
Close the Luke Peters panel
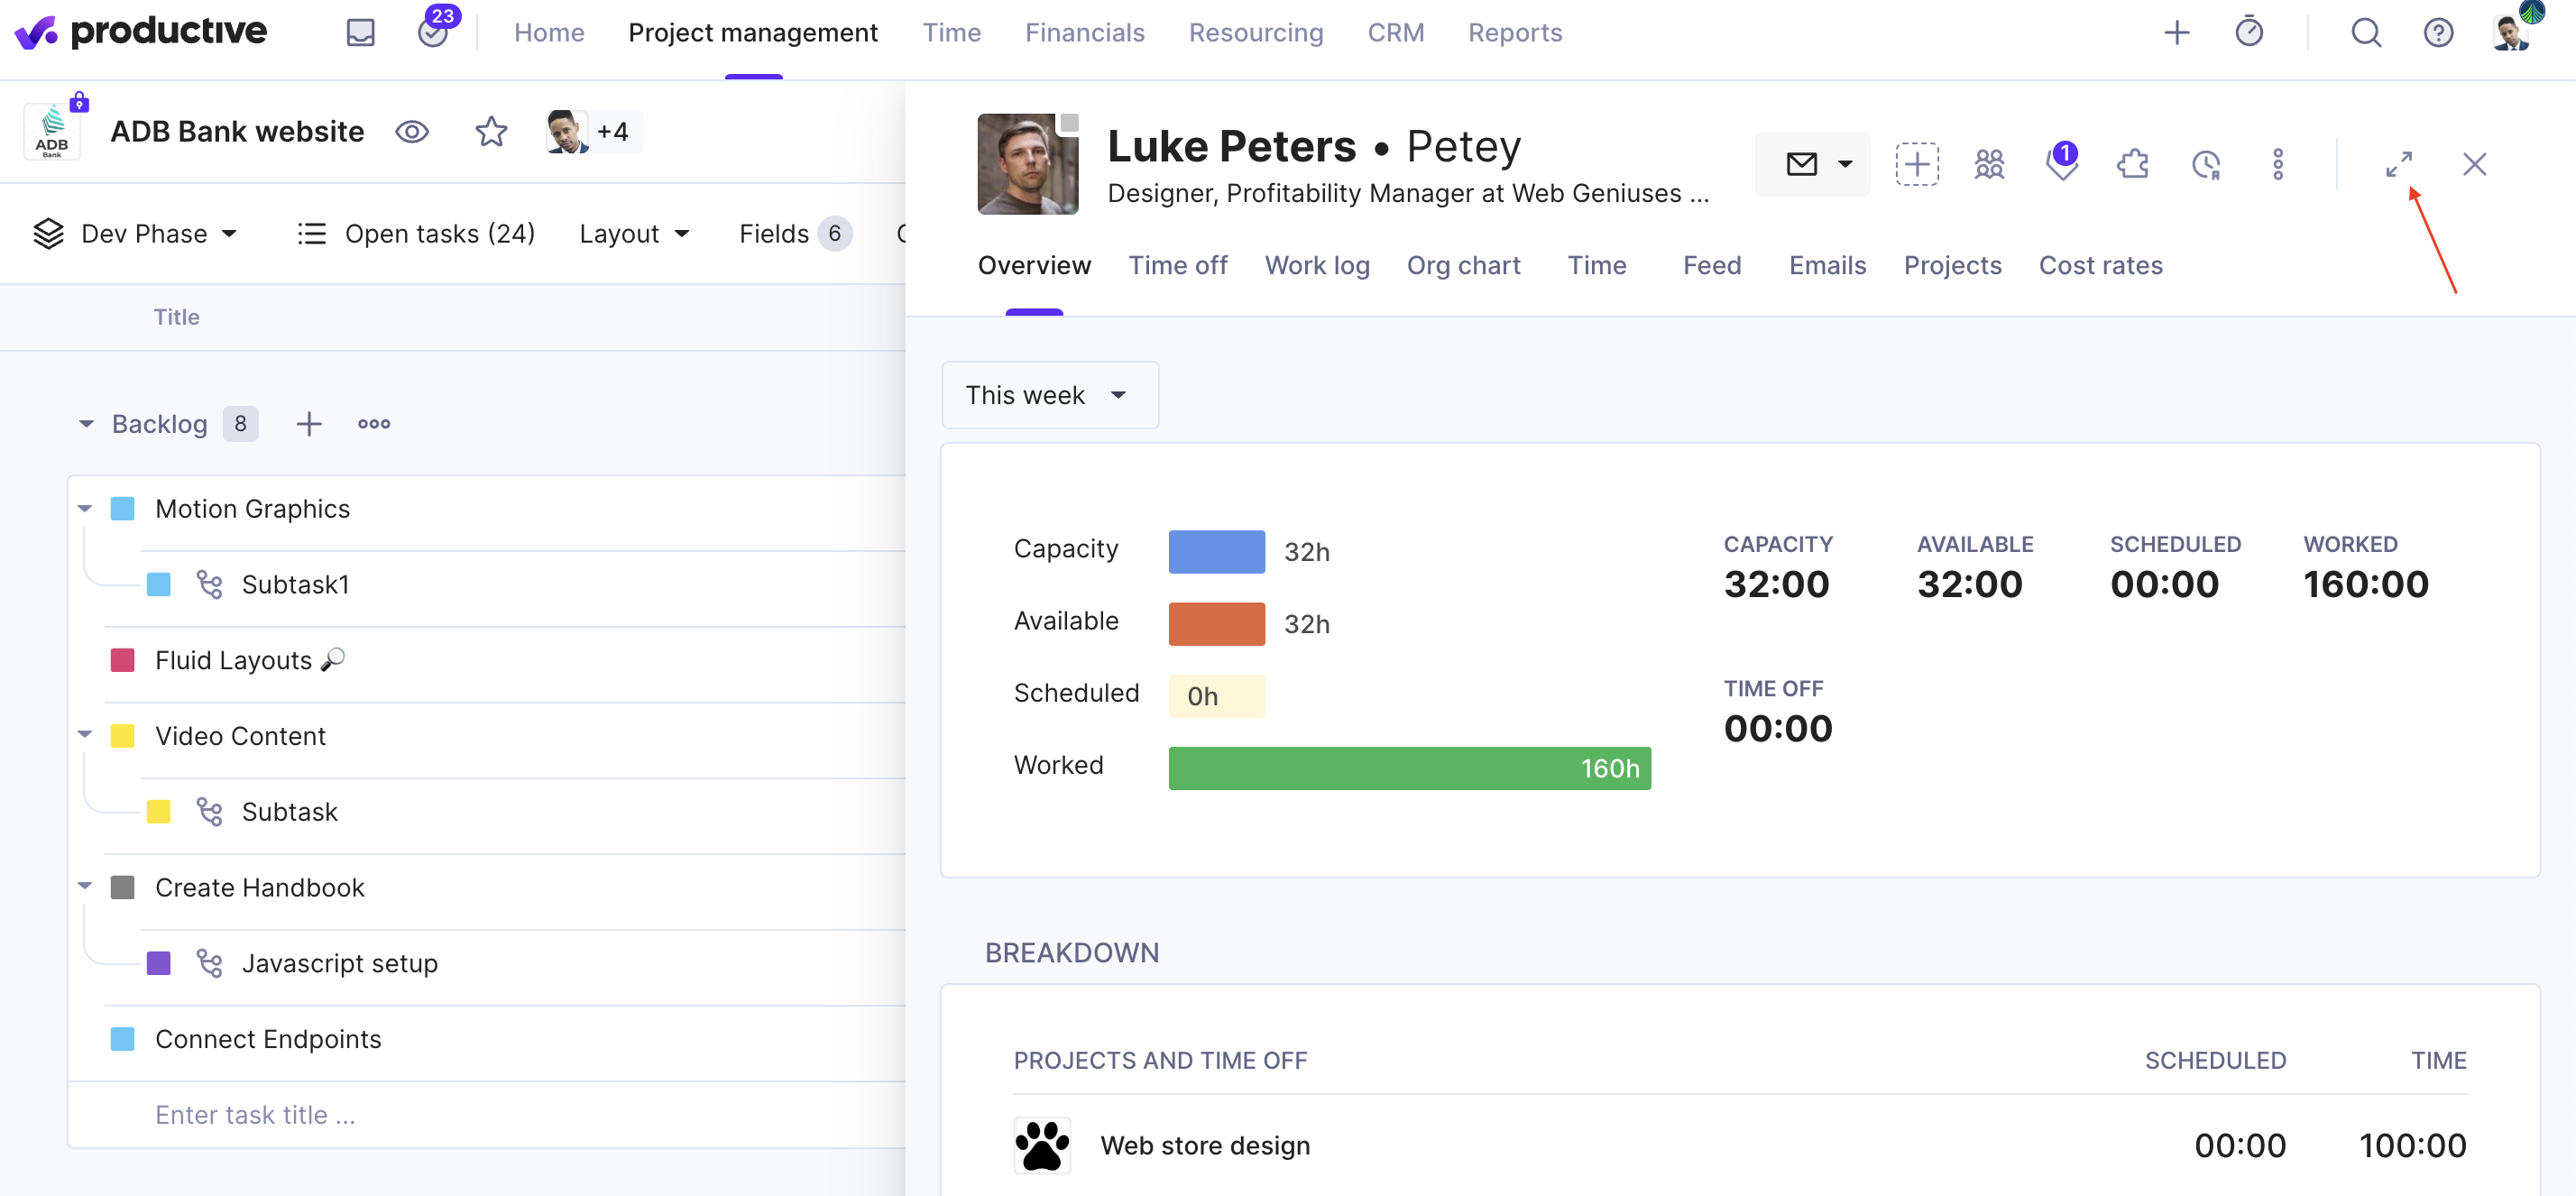coord(2474,164)
